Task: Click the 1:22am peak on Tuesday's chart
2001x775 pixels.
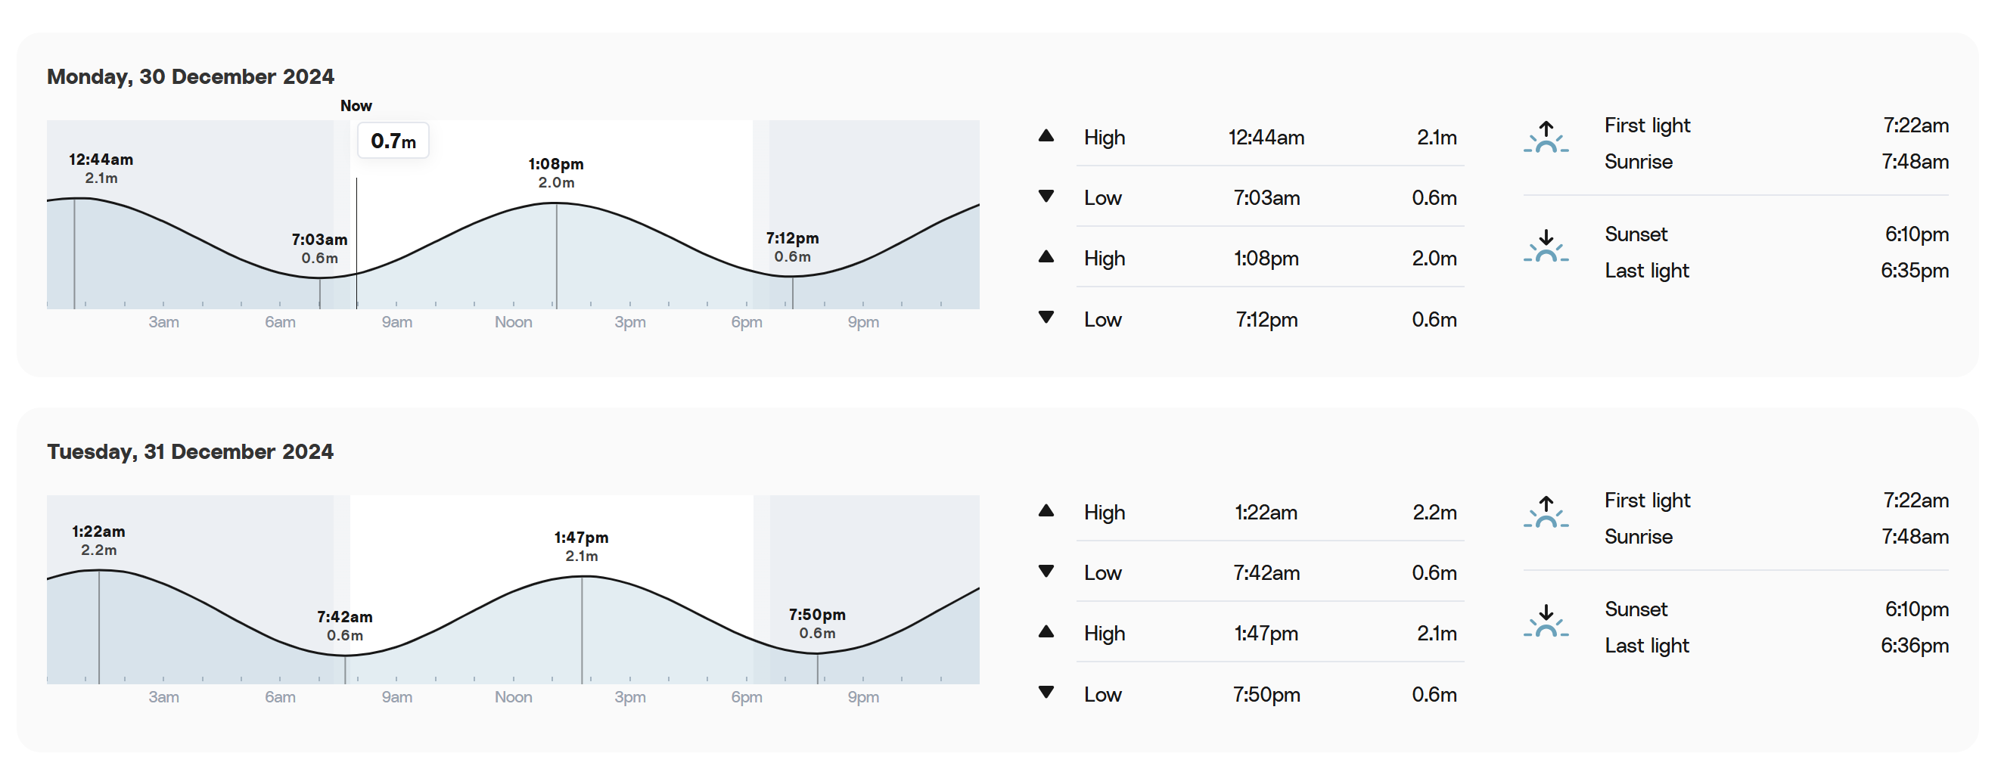Action: [98, 571]
